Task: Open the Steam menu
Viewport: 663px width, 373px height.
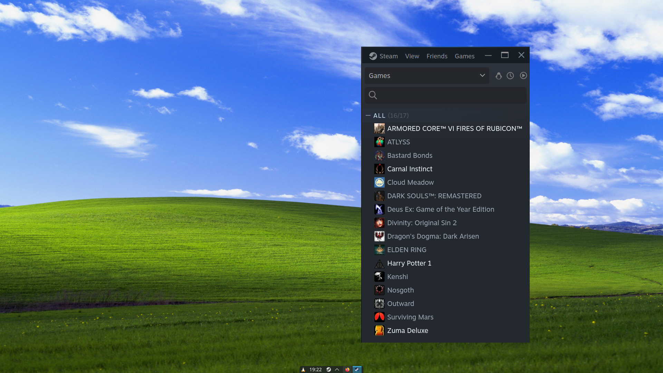Action: 388,56
